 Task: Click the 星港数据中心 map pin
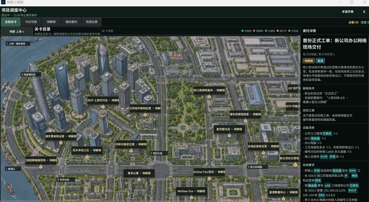(283, 199)
